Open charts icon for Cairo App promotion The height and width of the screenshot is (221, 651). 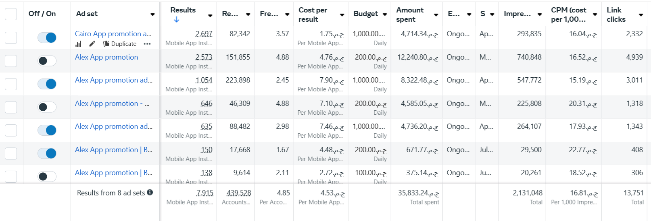(x=78, y=44)
